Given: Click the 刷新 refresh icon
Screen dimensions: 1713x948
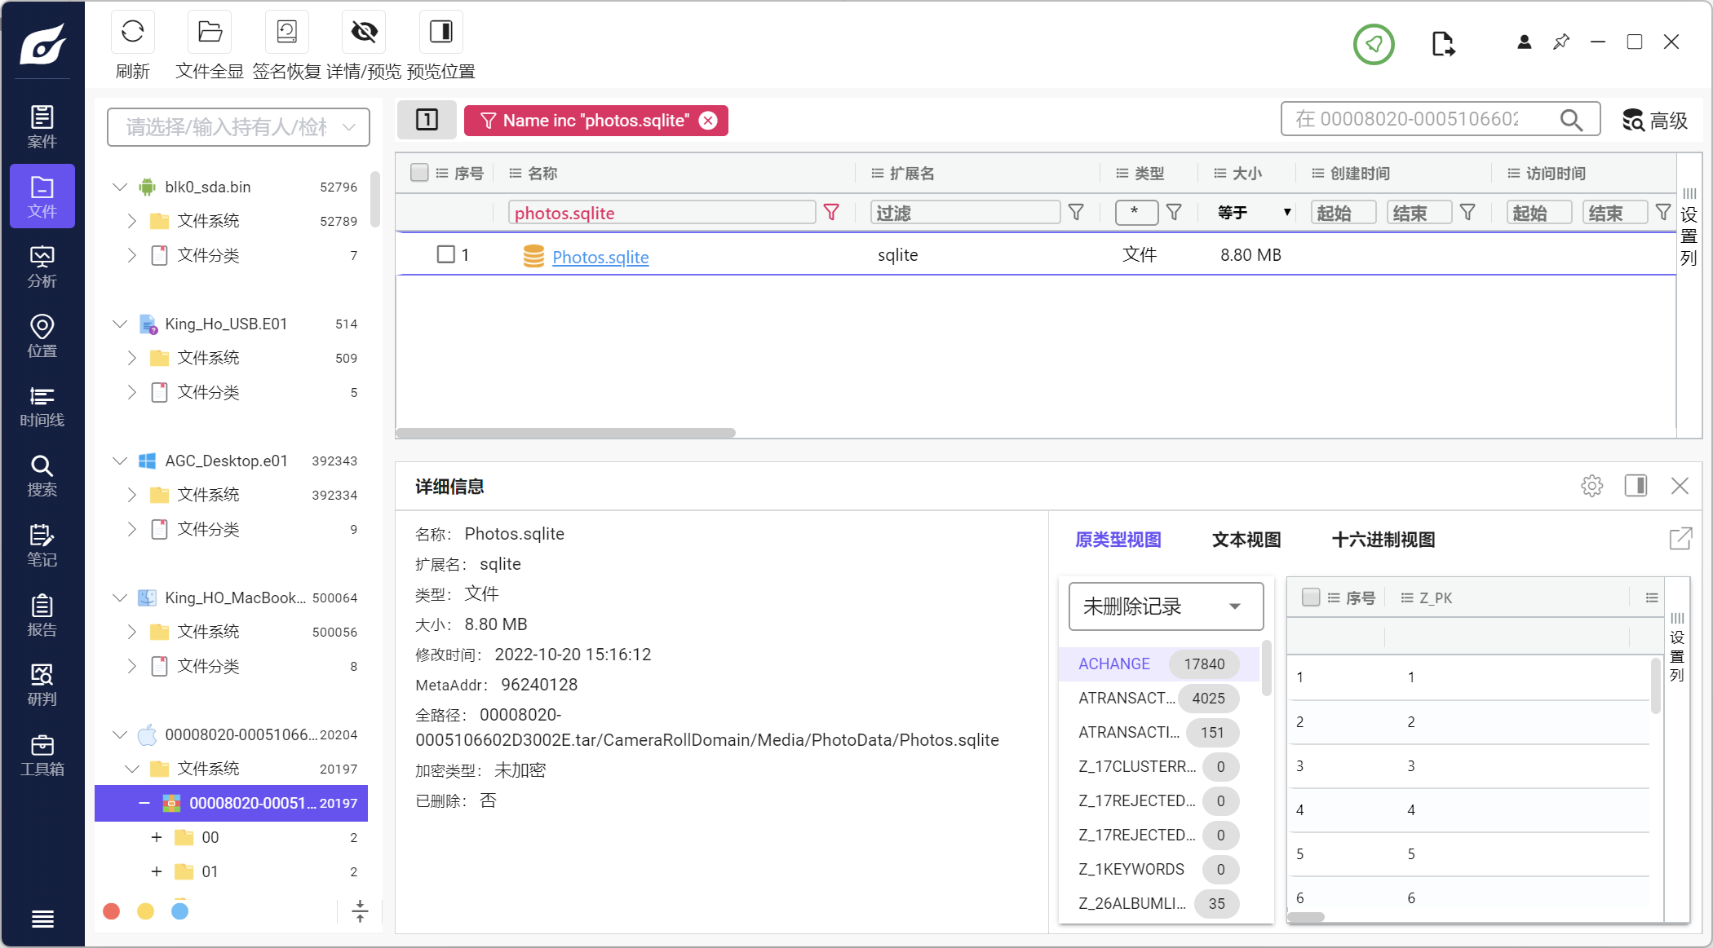Looking at the screenshot, I should pos(132,32).
